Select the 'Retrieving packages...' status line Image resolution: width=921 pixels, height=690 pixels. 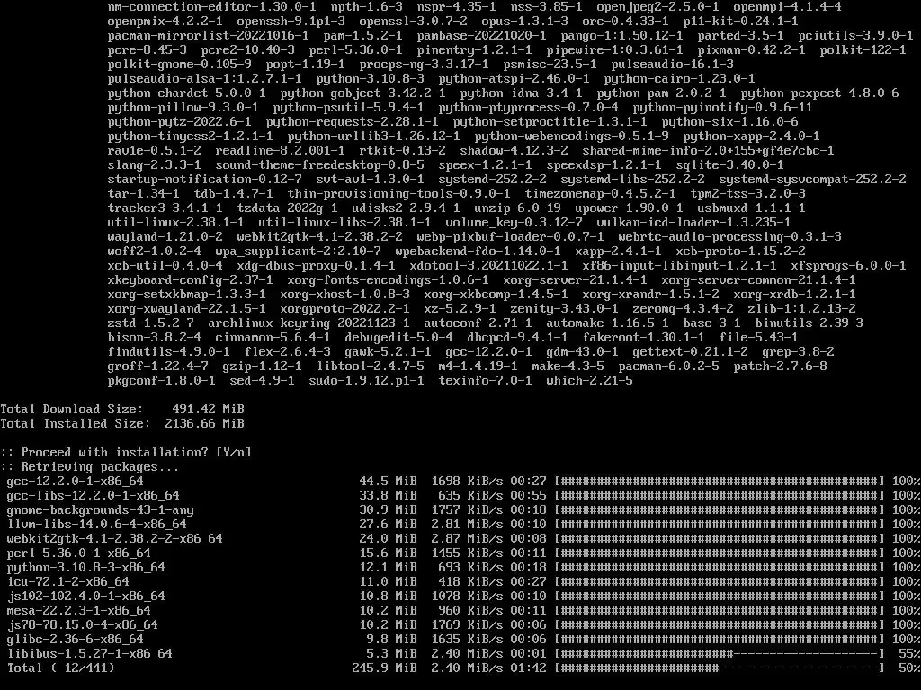click(89, 467)
